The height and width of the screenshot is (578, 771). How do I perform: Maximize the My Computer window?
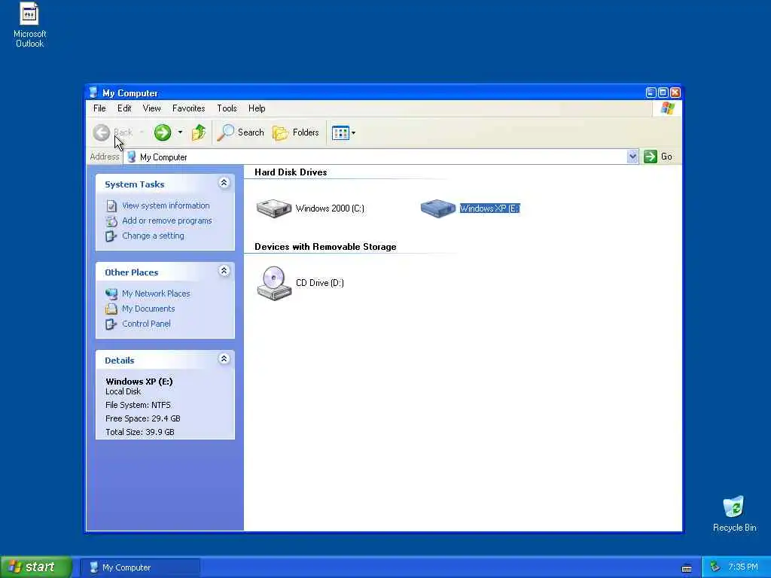click(x=663, y=93)
